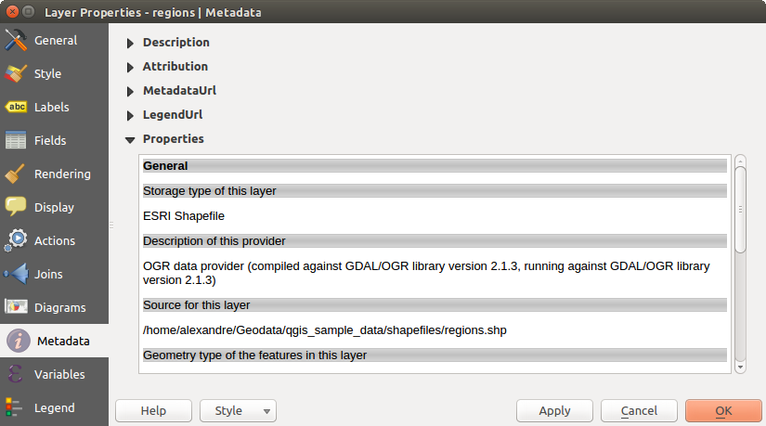Select the Joins arrow icon
766x426 pixels.
point(16,275)
